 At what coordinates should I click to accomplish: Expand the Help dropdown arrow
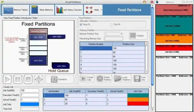click(x=101, y=10)
